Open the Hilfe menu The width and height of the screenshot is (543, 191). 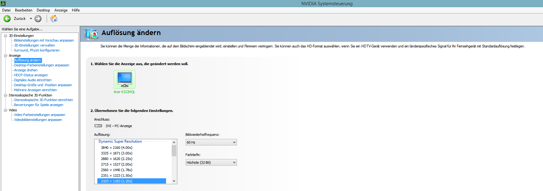click(76, 10)
